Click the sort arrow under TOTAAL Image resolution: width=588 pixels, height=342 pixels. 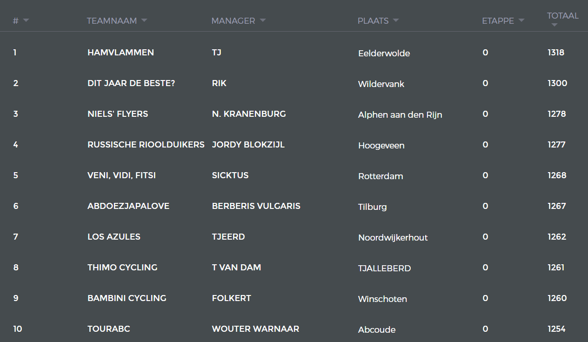554,25
